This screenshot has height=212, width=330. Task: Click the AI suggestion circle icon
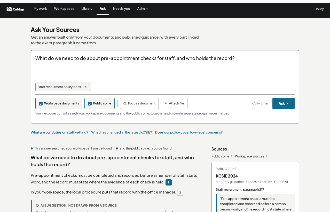[37, 206]
